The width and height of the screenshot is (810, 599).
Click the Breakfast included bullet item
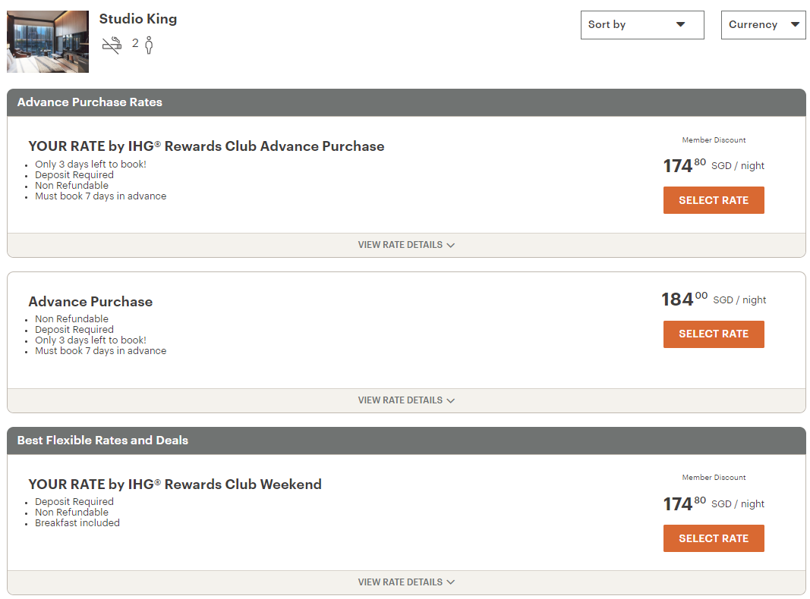pos(77,523)
